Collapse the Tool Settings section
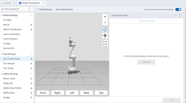 point(31,54)
